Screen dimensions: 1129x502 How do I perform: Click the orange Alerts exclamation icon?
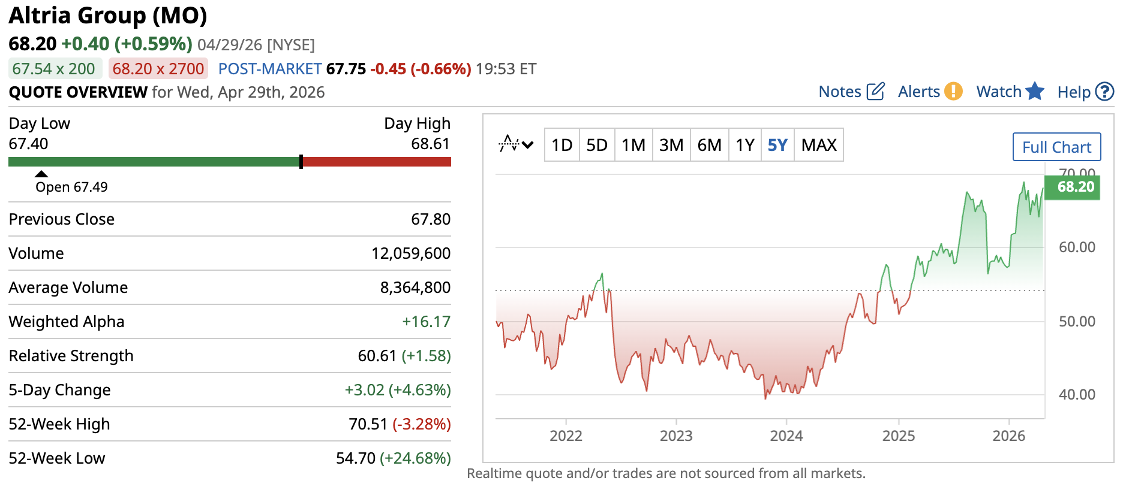tap(953, 92)
